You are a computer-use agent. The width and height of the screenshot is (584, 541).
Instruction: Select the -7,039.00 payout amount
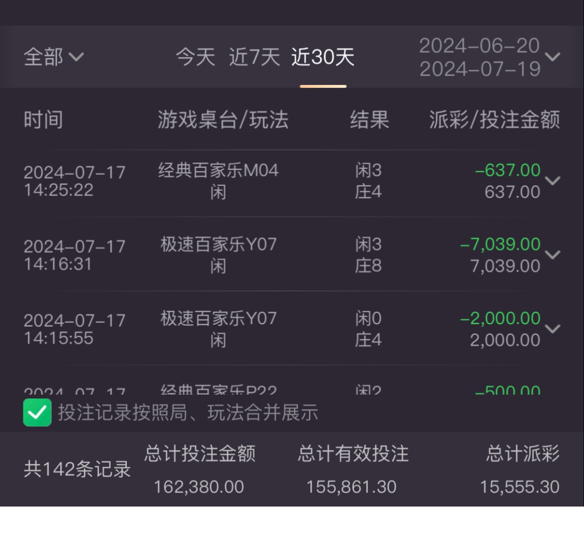(x=500, y=244)
